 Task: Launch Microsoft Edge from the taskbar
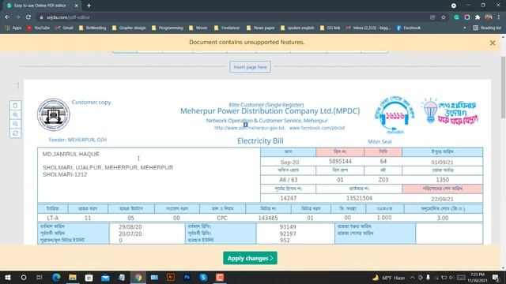[56, 278]
